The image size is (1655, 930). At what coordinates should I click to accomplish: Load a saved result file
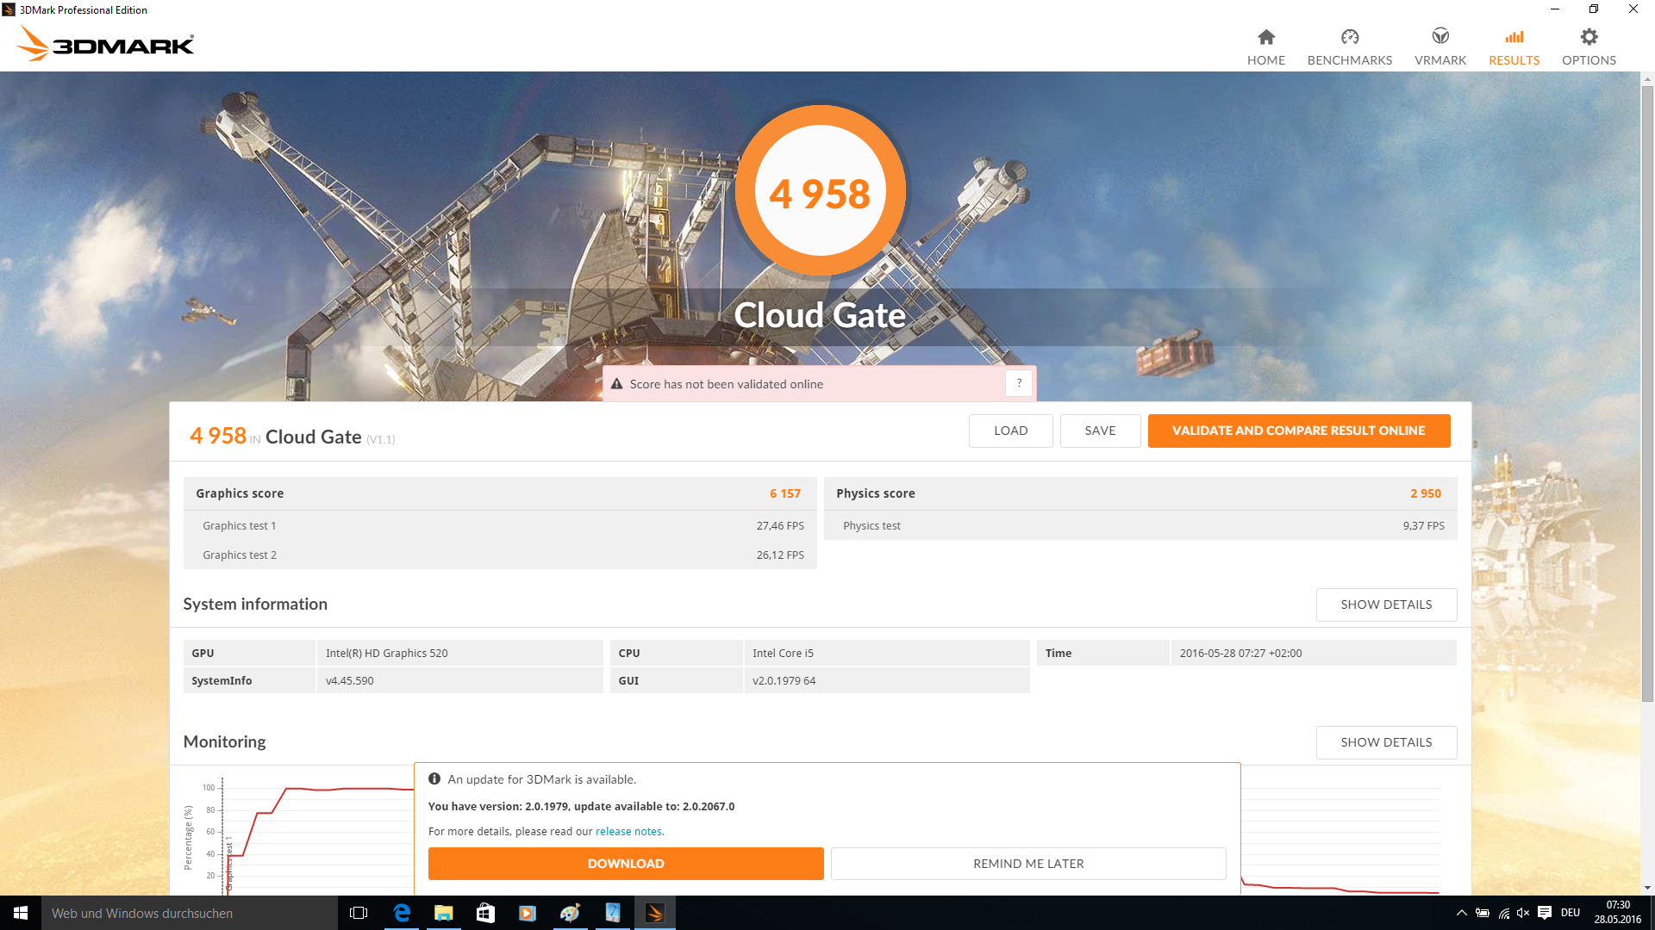1010,431
